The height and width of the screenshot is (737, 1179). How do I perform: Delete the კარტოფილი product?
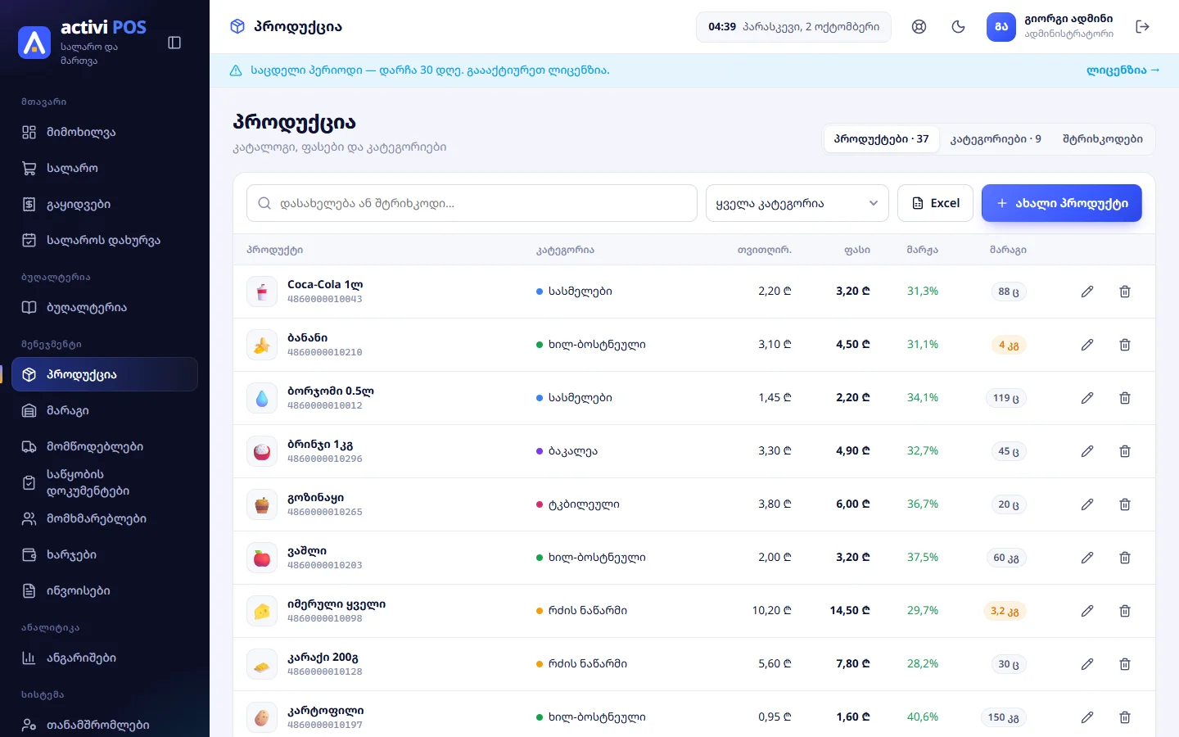pos(1125,717)
